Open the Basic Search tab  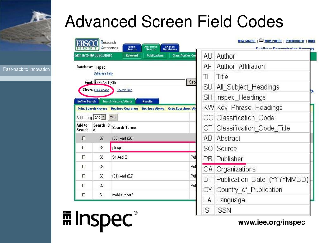pos(132,48)
